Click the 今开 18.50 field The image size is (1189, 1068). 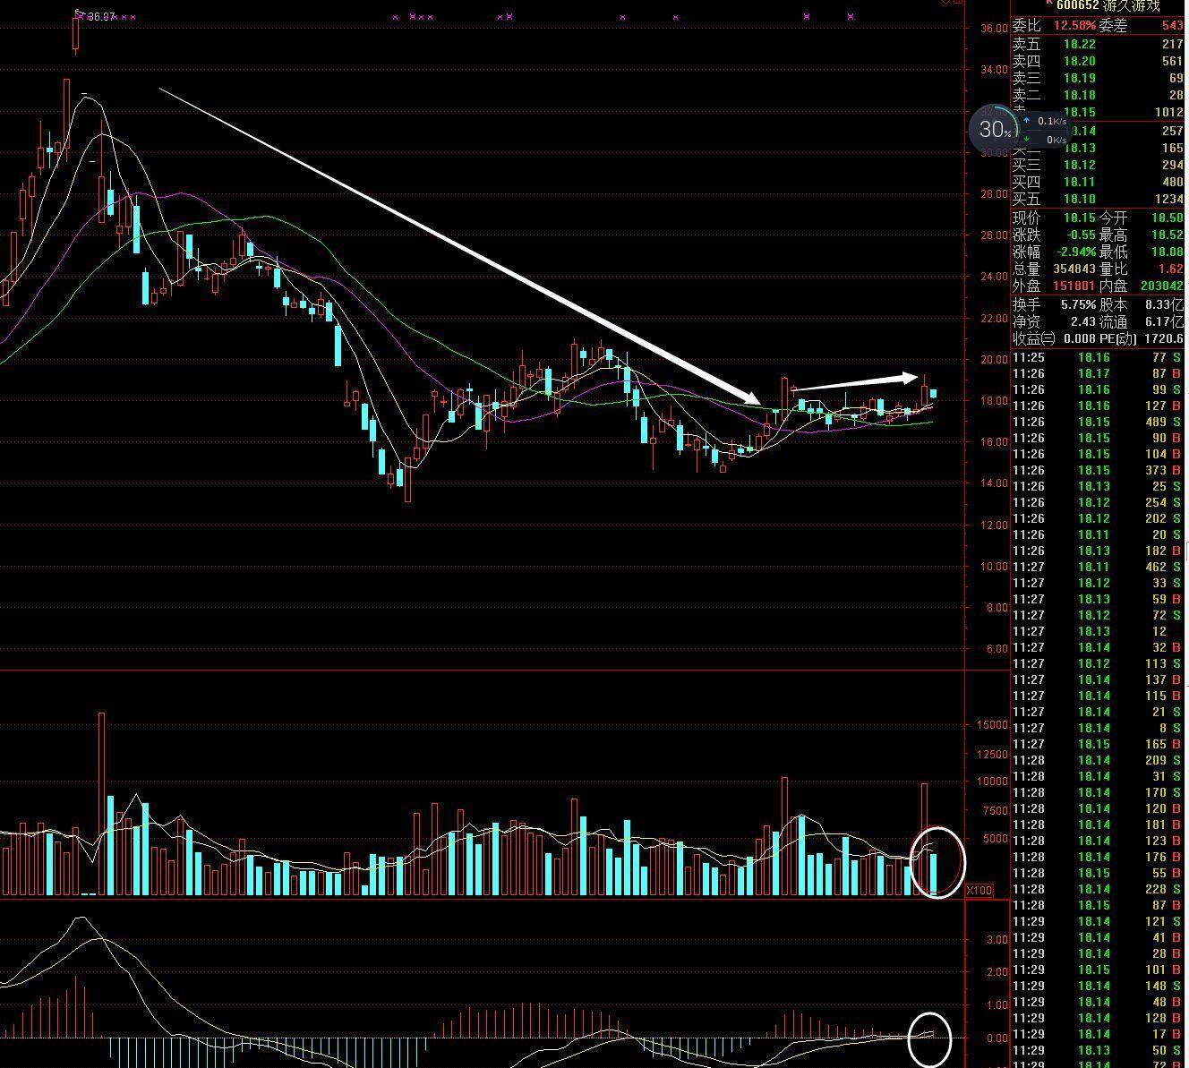click(x=1142, y=218)
